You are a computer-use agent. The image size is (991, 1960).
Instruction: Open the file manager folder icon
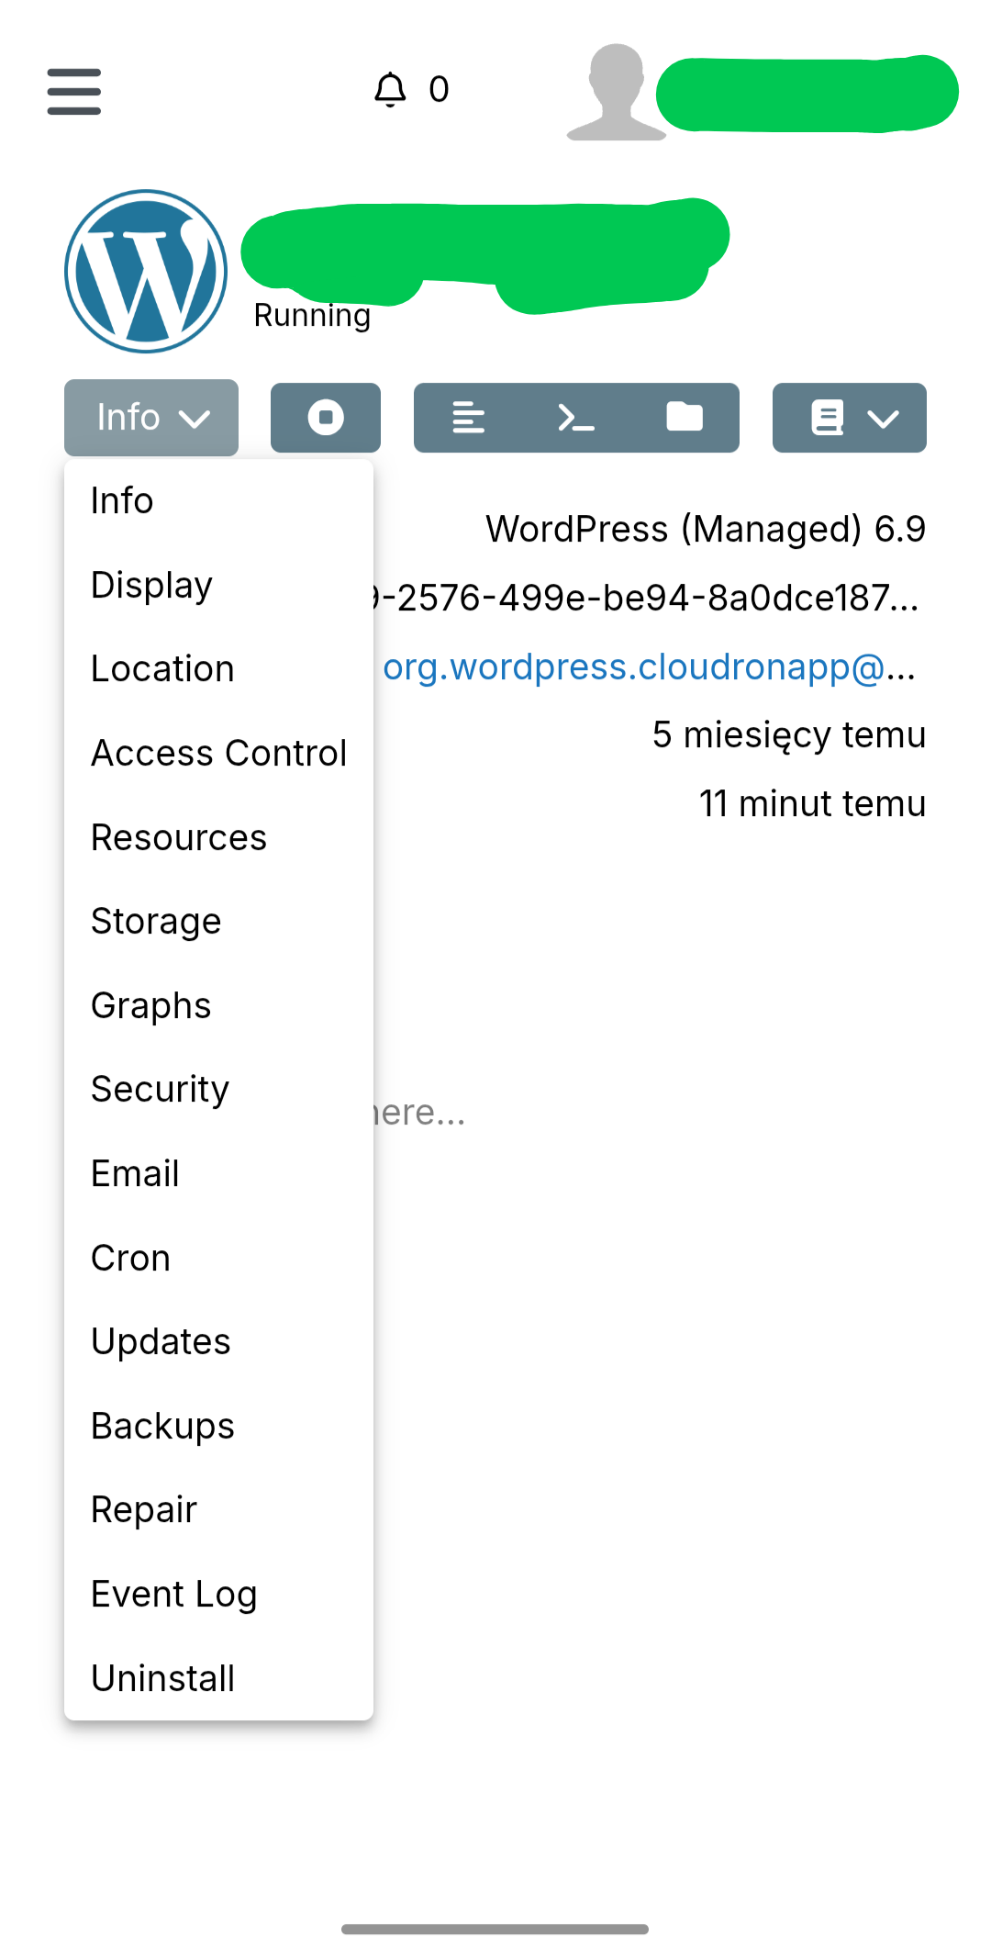[x=685, y=418]
